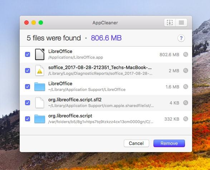This screenshot has height=170, width=210.
Task: Click the Cancel button
Action: (136, 144)
